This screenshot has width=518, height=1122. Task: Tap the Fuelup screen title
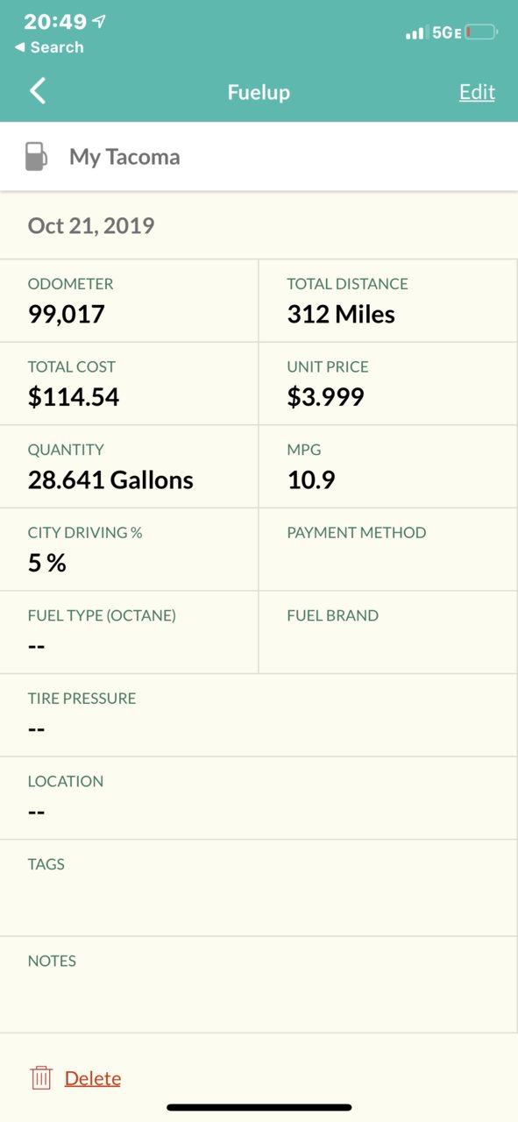(x=259, y=92)
